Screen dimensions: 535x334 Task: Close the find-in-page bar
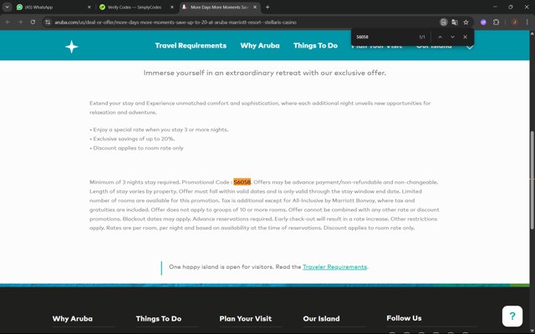pyautogui.click(x=465, y=37)
